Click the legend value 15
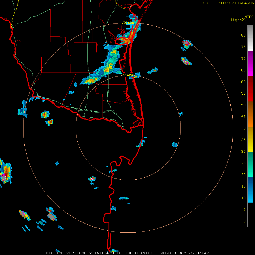The width and height of the screenshot is (255, 255). click(x=243, y=186)
